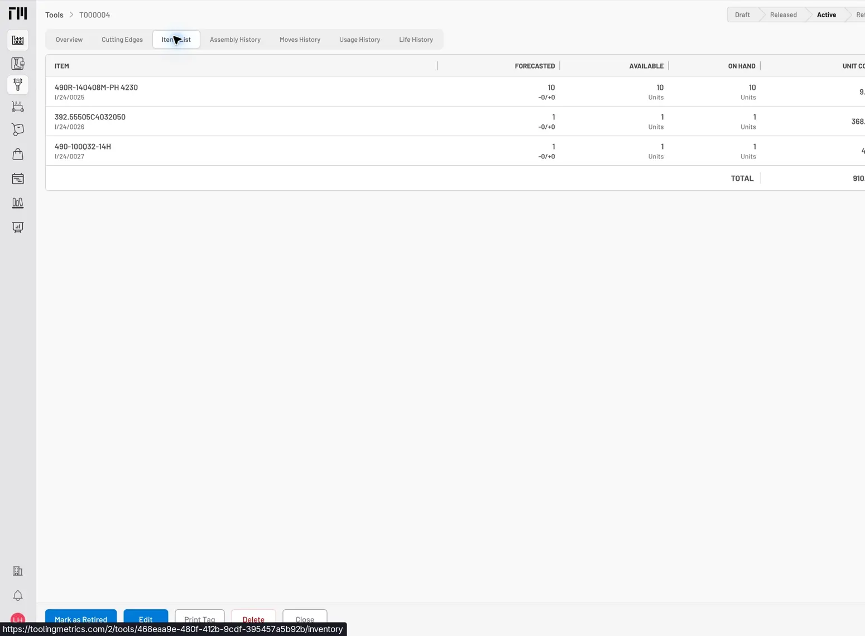Open the CNC machine sidebar icon
The width and height of the screenshot is (865, 636).
coord(18,64)
